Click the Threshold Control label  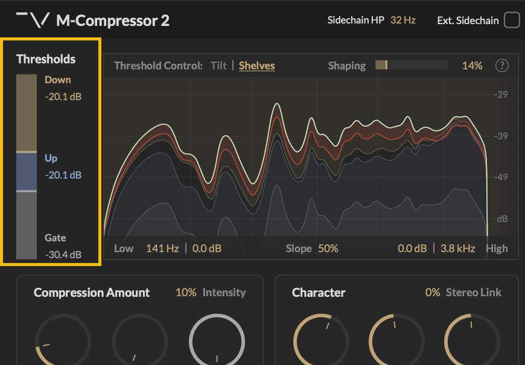[158, 66]
